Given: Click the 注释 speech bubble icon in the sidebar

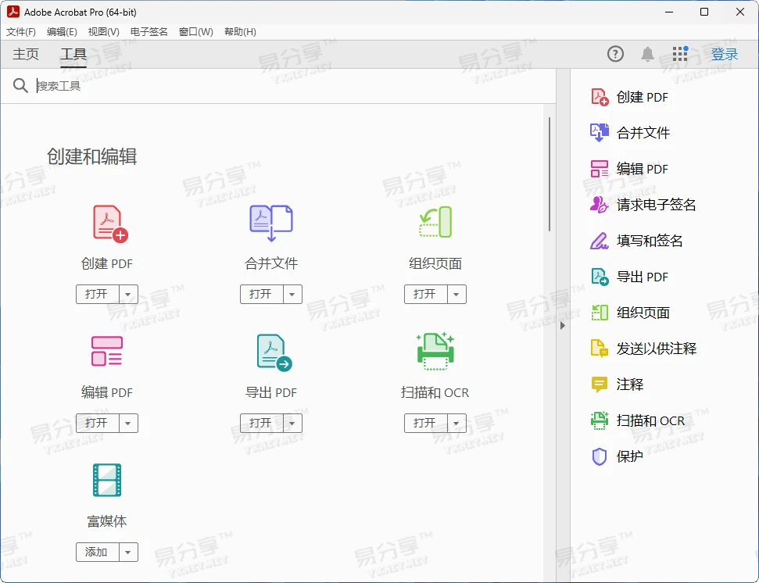Looking at the screenshot, I should (x=600, y=384).
